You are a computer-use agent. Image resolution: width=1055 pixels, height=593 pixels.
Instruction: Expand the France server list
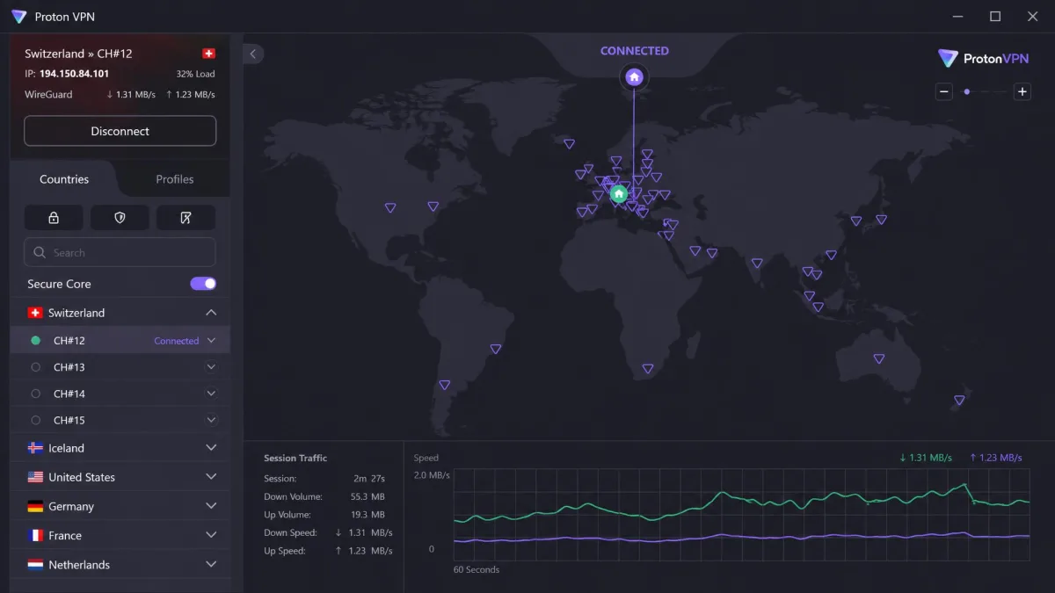[x=211, y=535]
